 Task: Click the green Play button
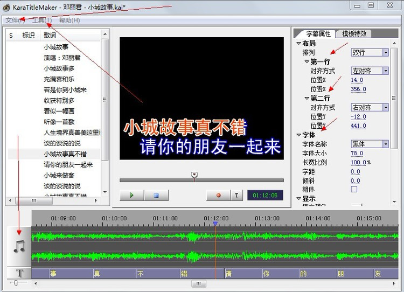[131, 195]
